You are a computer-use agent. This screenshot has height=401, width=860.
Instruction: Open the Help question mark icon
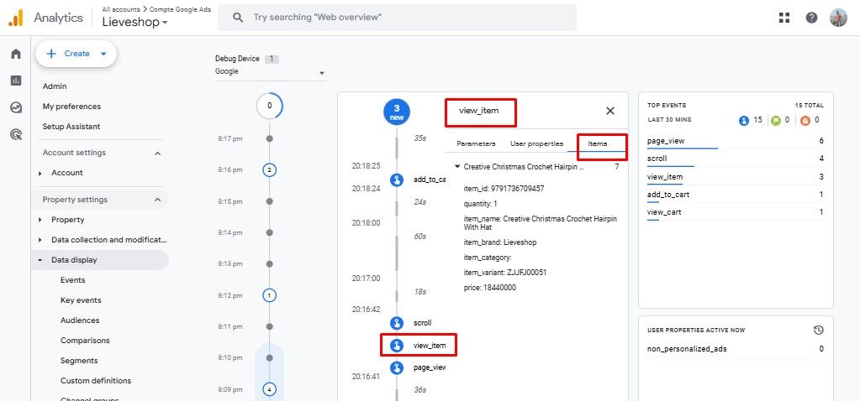pos(811,18)
